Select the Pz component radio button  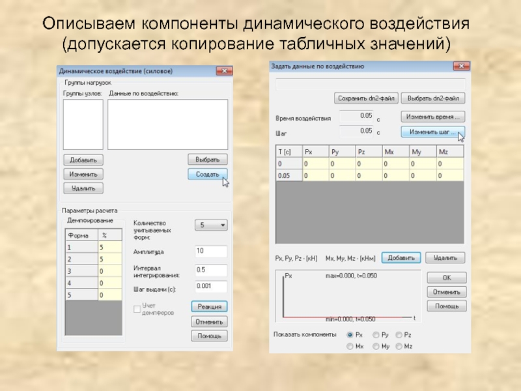click(x=399, y=335)
